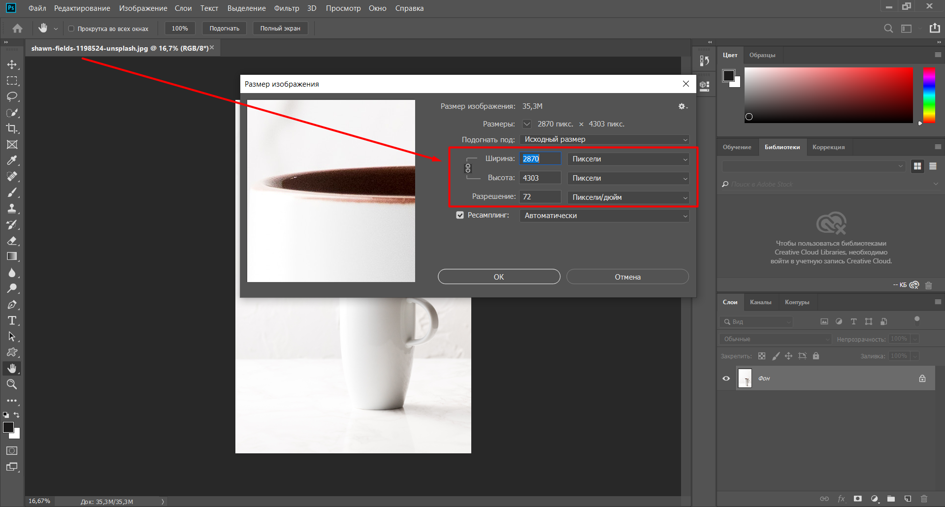Viewport: 945px width, 507px height.
Task: Open the Resample method Автоматически dropdown
Action: coord(604,216)
